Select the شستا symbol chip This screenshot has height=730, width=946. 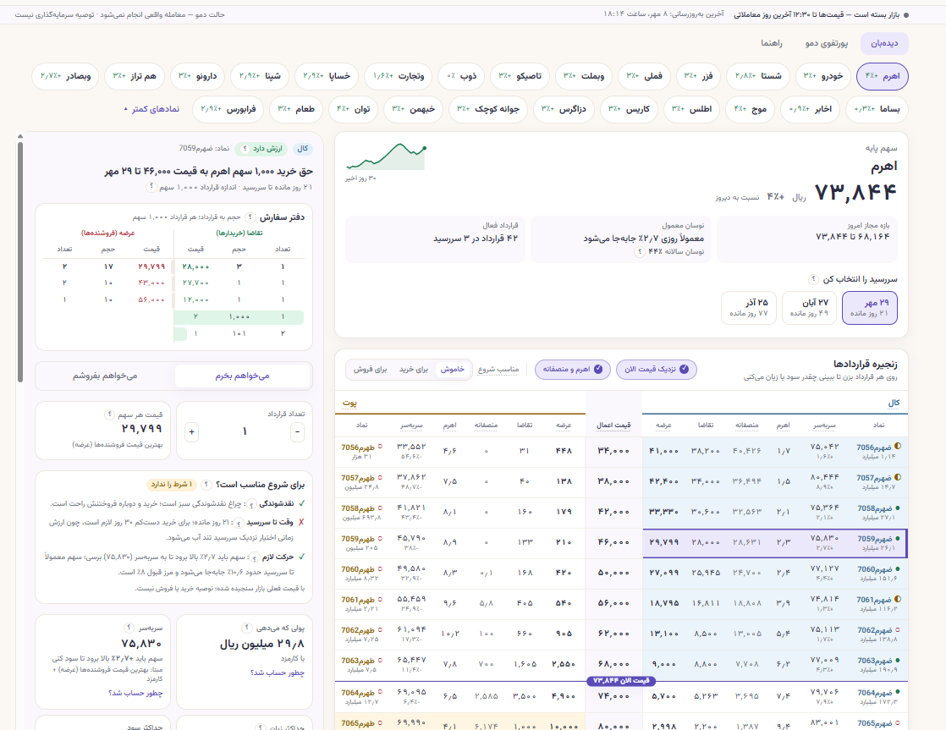pos(758,76)
